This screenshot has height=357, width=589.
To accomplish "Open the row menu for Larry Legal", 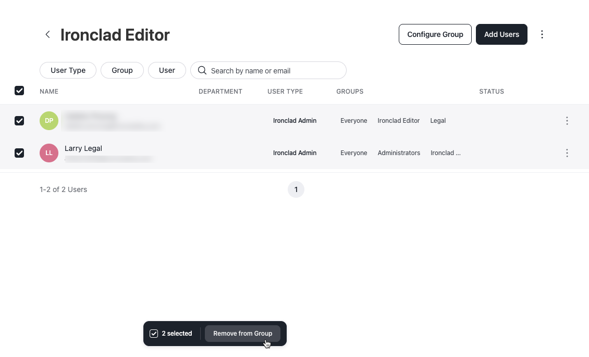I will click(x=567, y=153).
